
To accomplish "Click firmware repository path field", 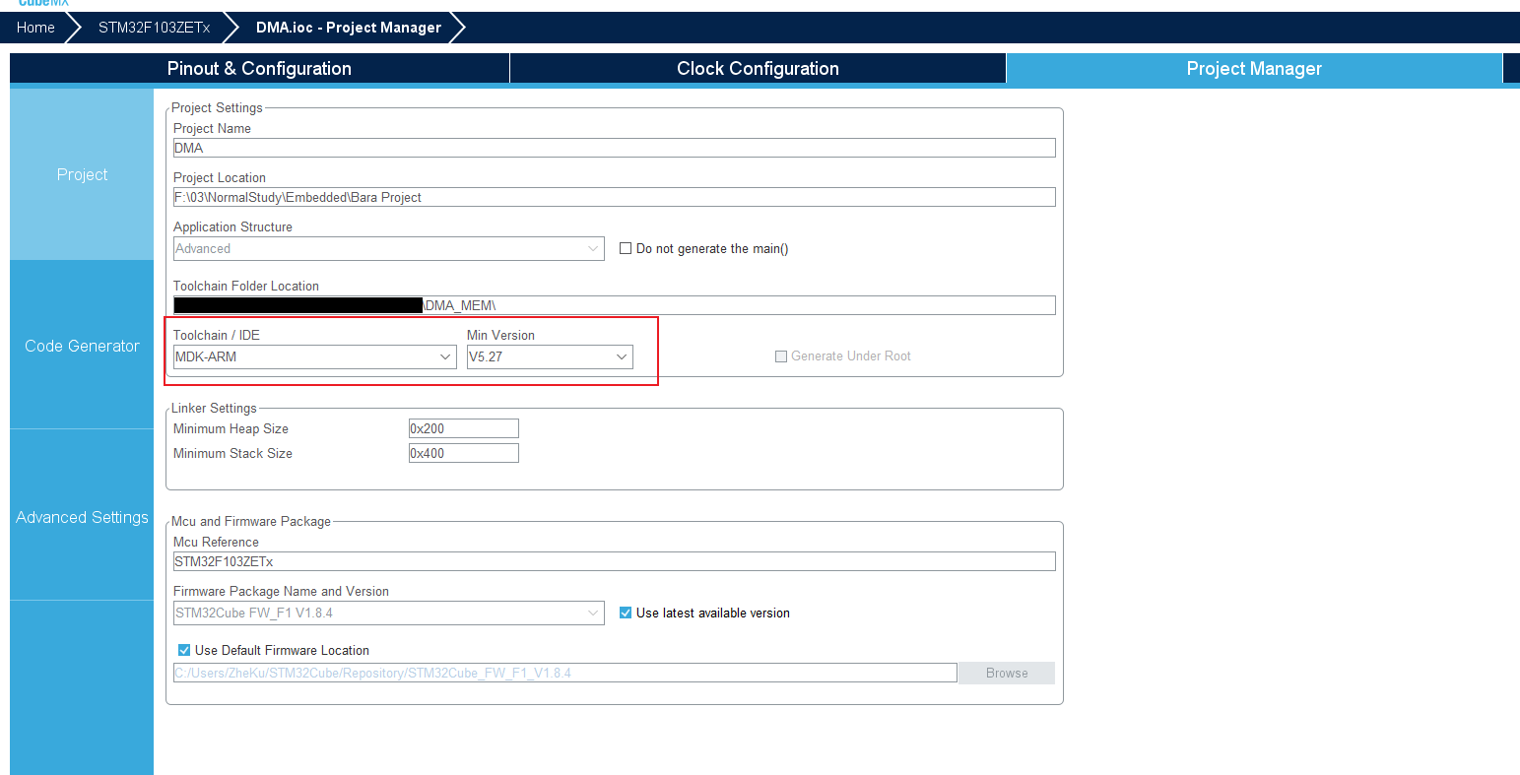I will (564, 673).
